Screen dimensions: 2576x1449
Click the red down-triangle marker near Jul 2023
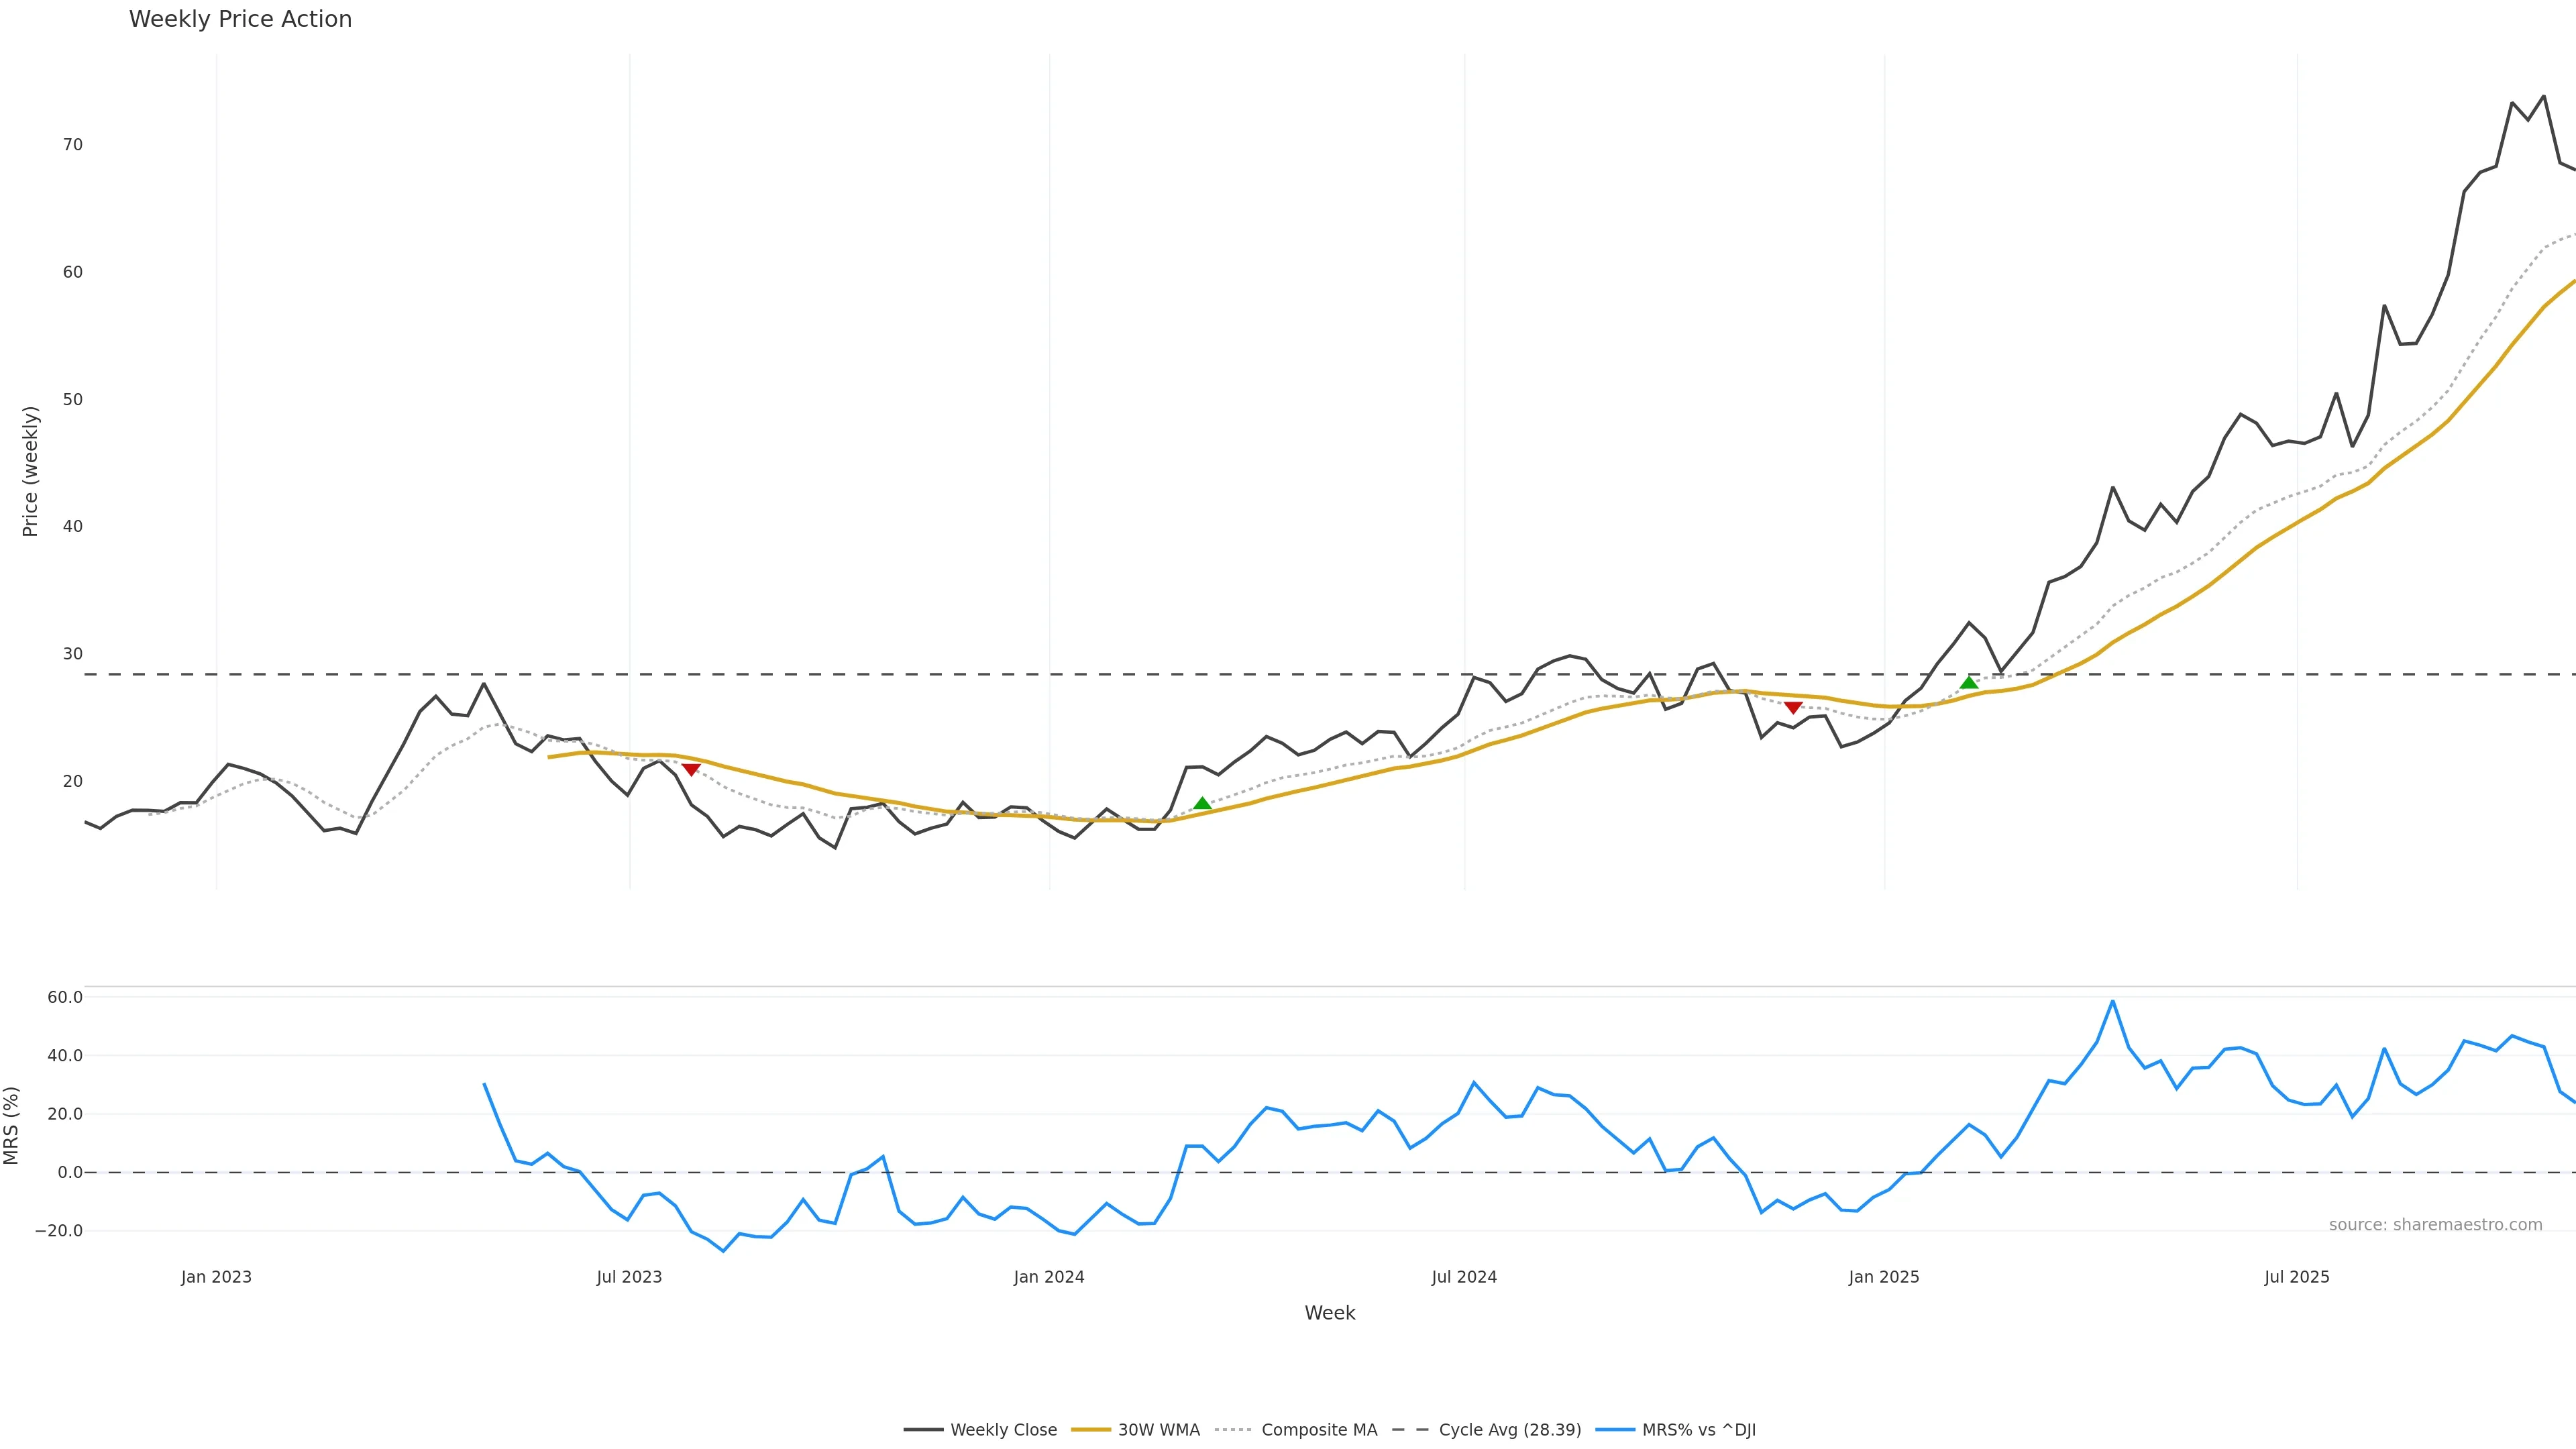tap(690, 769)
